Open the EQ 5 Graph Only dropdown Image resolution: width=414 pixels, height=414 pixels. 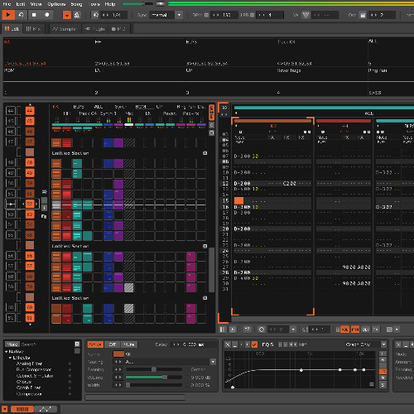[383, 344]
